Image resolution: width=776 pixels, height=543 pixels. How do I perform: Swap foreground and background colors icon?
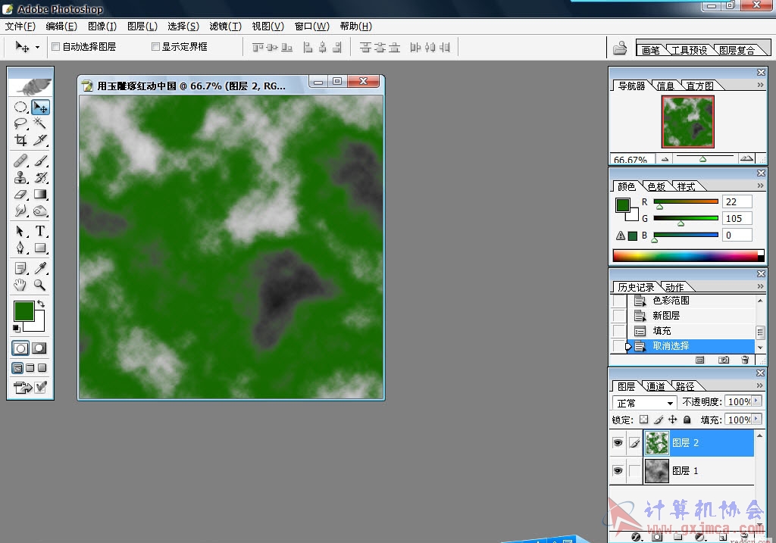click(41, 304)
